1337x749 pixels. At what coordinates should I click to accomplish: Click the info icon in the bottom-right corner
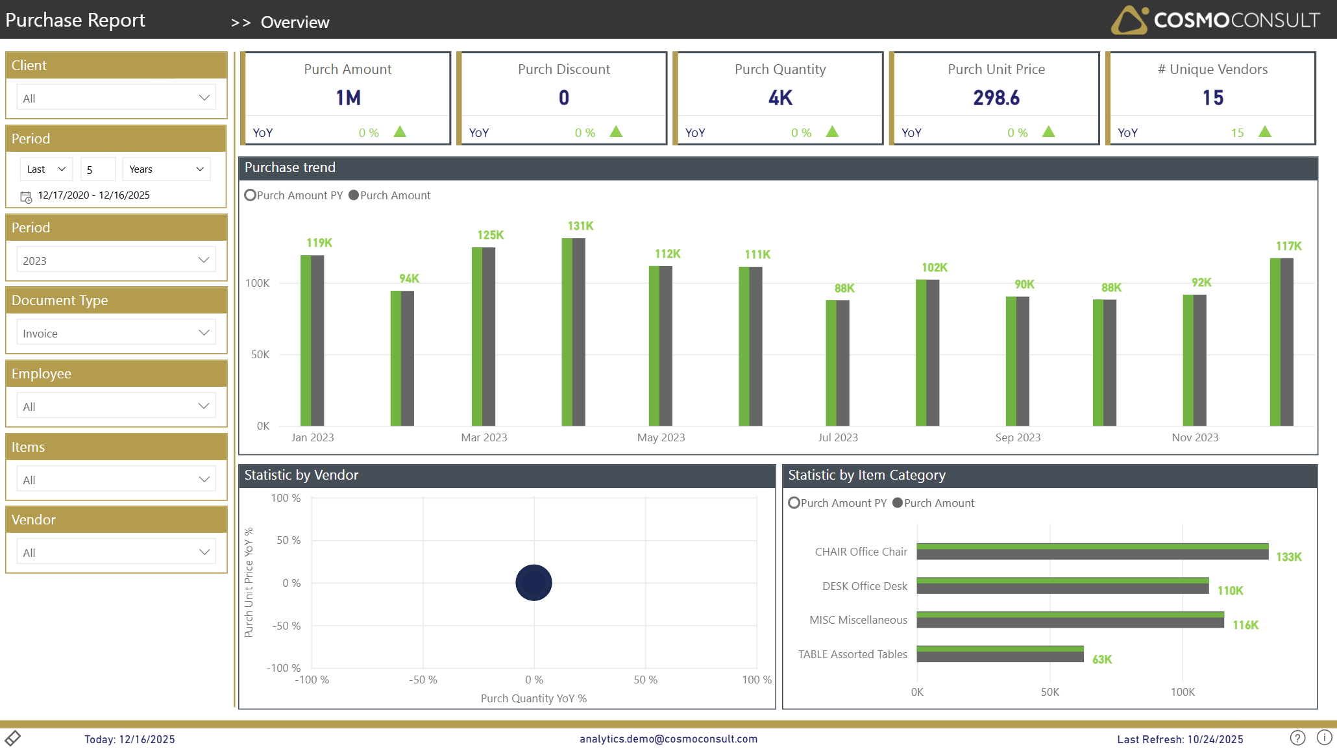1324,738
